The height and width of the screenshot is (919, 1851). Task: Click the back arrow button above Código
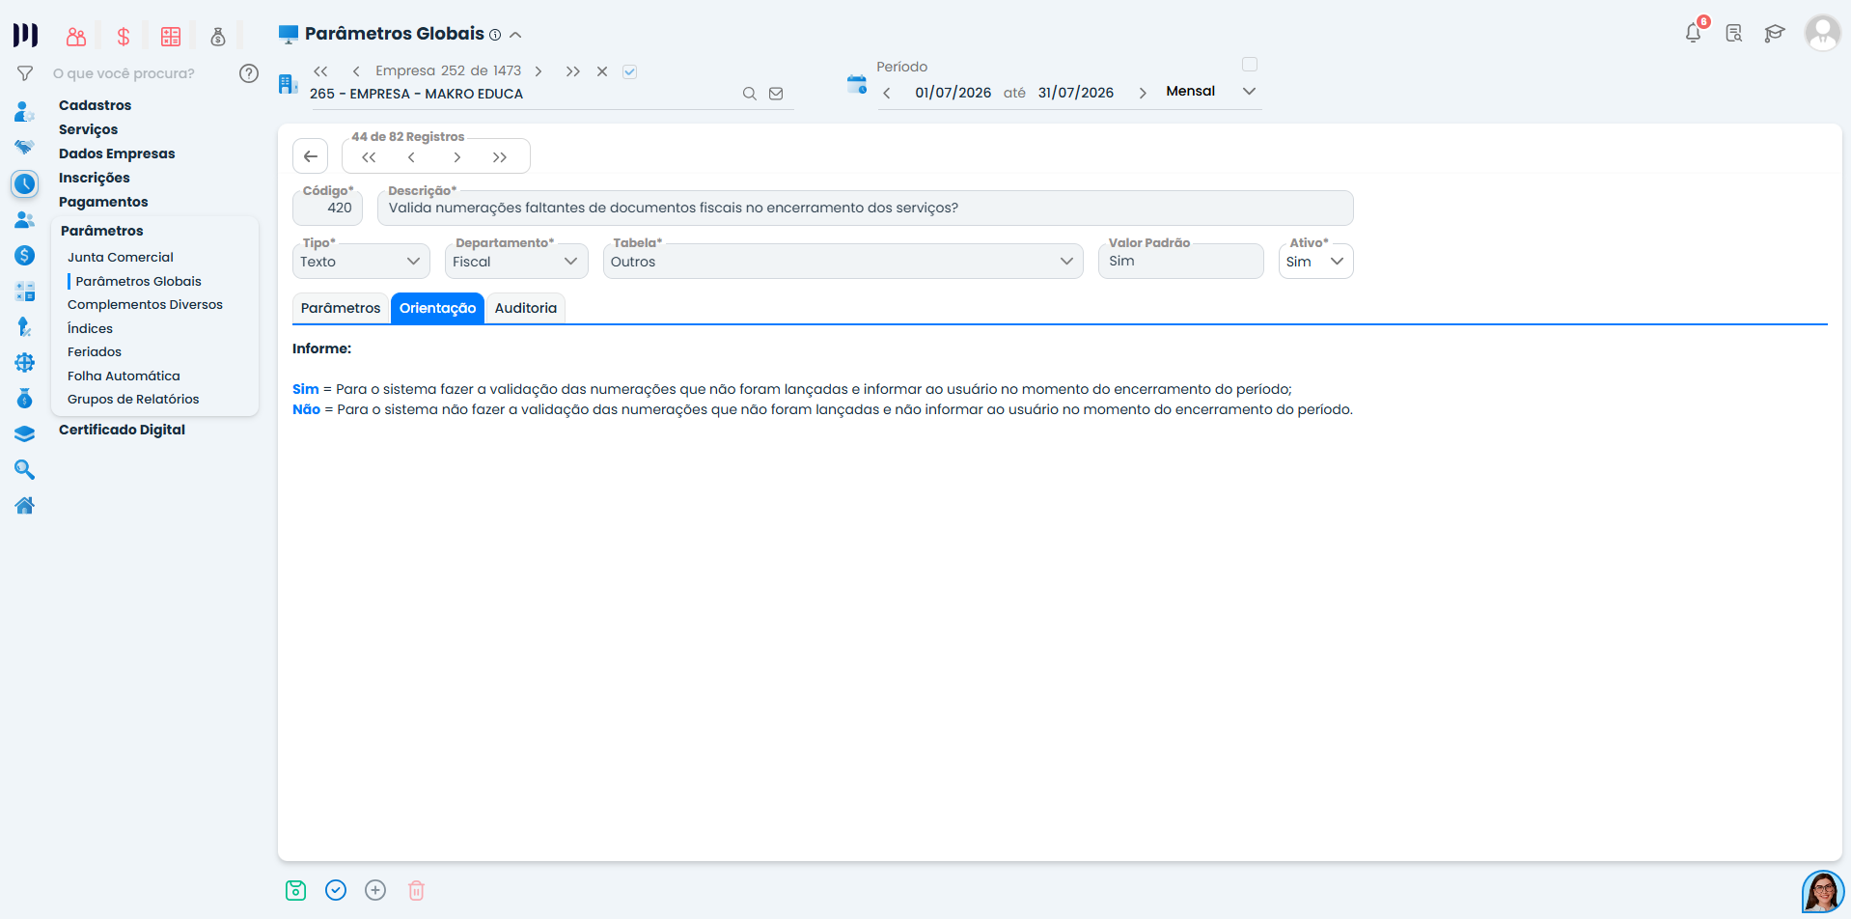tap(311, 156)
